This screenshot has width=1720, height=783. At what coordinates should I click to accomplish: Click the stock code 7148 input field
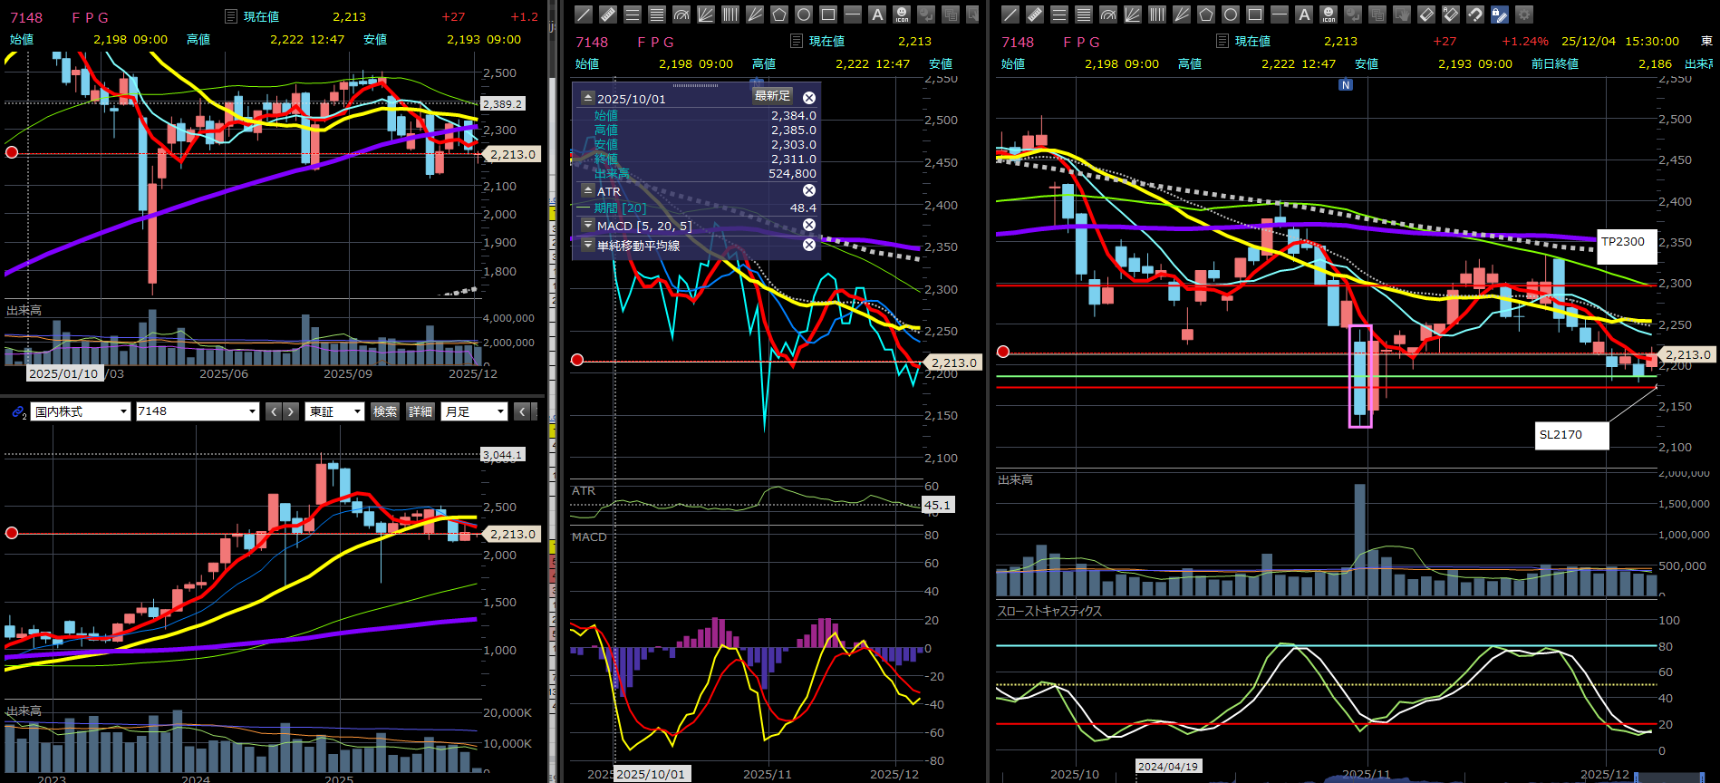tap(190, 411)
